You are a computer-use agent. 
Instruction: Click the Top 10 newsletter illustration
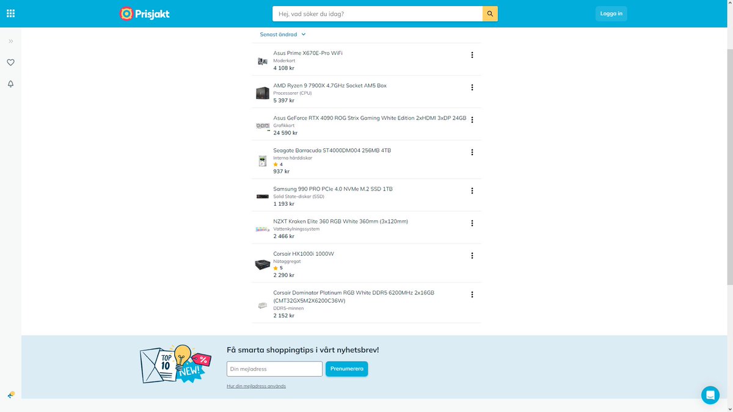pyautogui.click(x=175, y=365)
